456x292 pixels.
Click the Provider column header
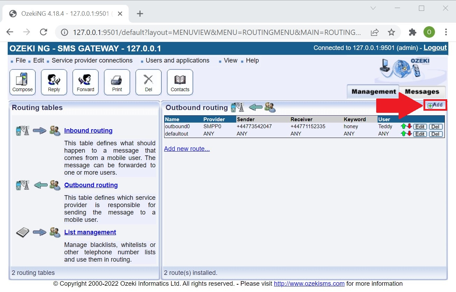click(219, 119)
